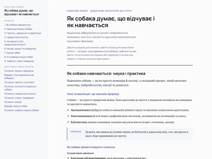
Task: Open 'Питання: стрес і поведінка' link
Action: coord(19,98)
